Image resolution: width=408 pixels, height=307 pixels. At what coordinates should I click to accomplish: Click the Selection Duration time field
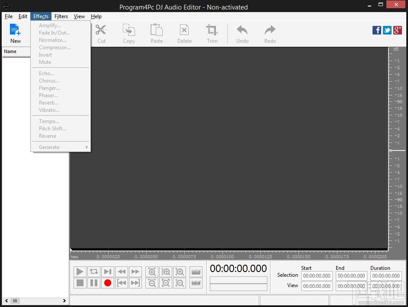[x=386, y=276]
